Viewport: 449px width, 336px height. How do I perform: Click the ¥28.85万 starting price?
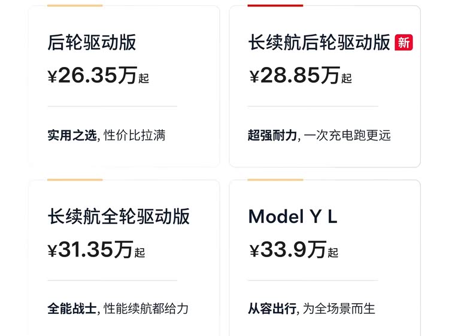[x=301, y=76]
